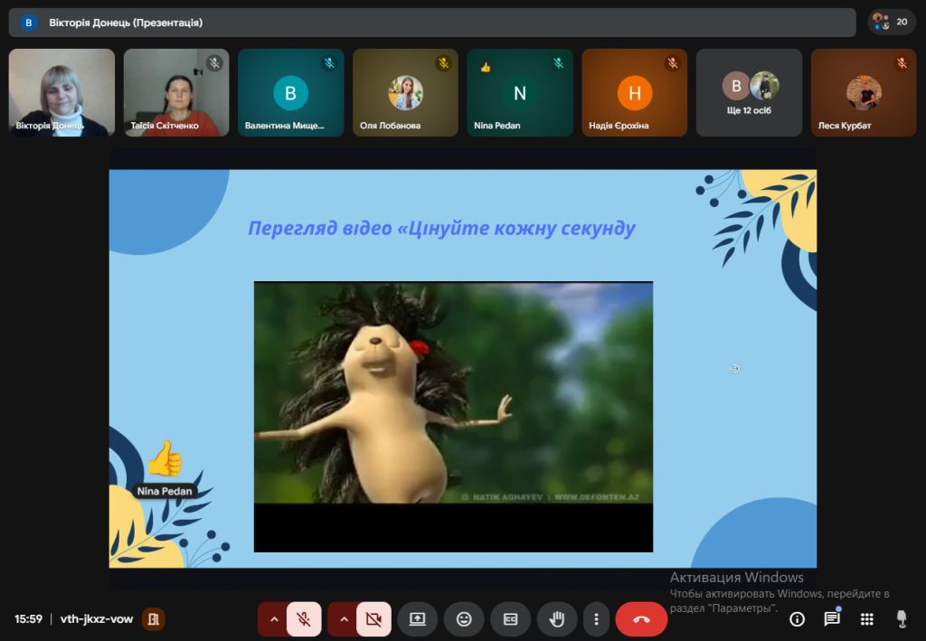Raise your hand
The width and height of the screenshot is (926, 641).
[557, 619]
